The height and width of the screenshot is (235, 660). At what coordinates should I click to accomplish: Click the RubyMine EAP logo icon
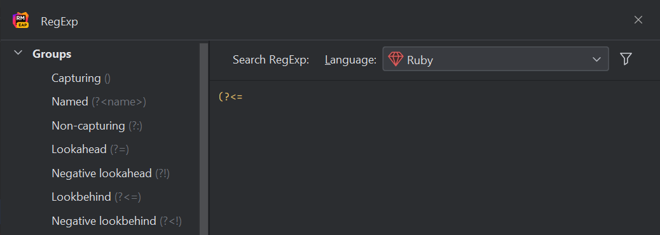(x=20, y=20)
